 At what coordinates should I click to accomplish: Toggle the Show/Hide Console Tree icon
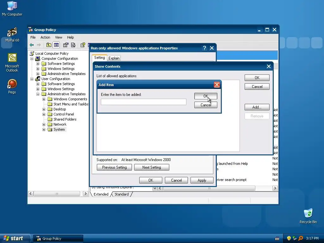56,45
